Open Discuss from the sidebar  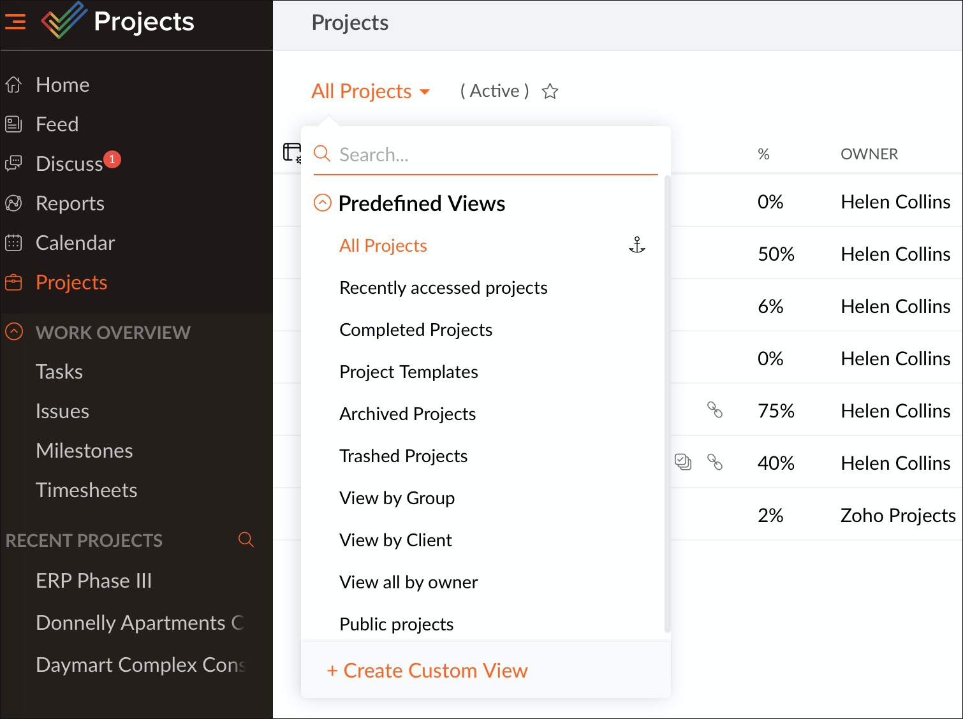point(69,164)
